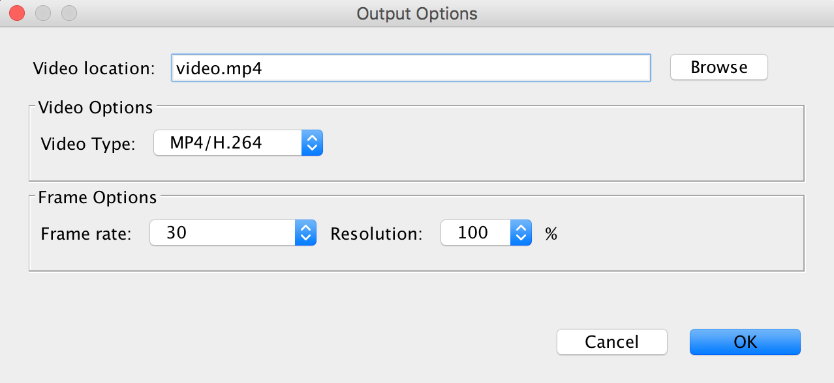Open the Resolution dropdown showing 100
This screenshot has width=834, height=383.
click(x=475, y=233)
